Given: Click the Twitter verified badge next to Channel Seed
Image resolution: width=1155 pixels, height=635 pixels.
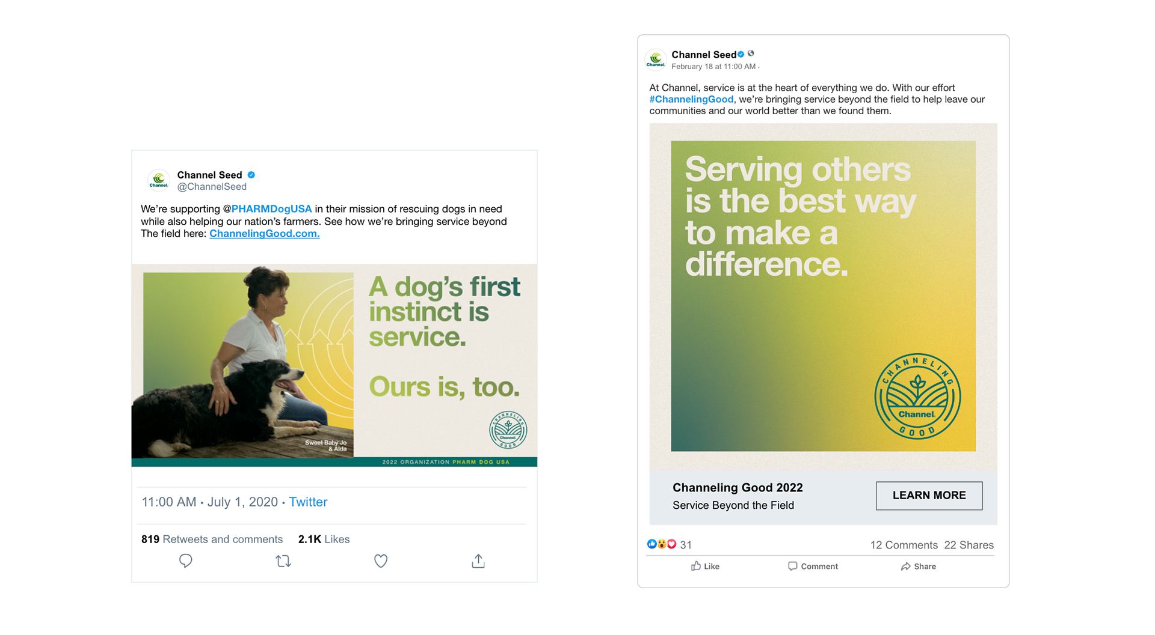Looking at the screenshot, I should (251, 175).
